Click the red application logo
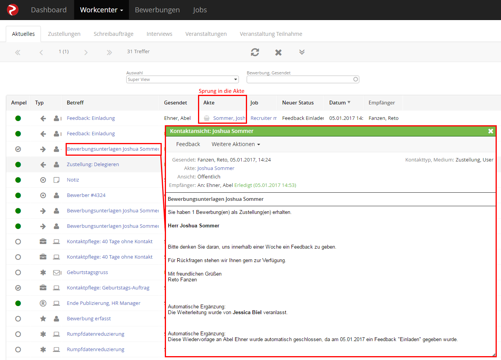The height and width of the screenshot is (360, 501). tap(13, 10)
